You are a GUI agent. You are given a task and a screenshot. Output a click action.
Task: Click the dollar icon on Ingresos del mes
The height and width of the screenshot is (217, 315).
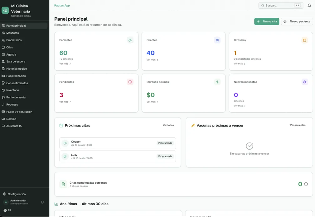pyautogui.click(x=217, y=82)
